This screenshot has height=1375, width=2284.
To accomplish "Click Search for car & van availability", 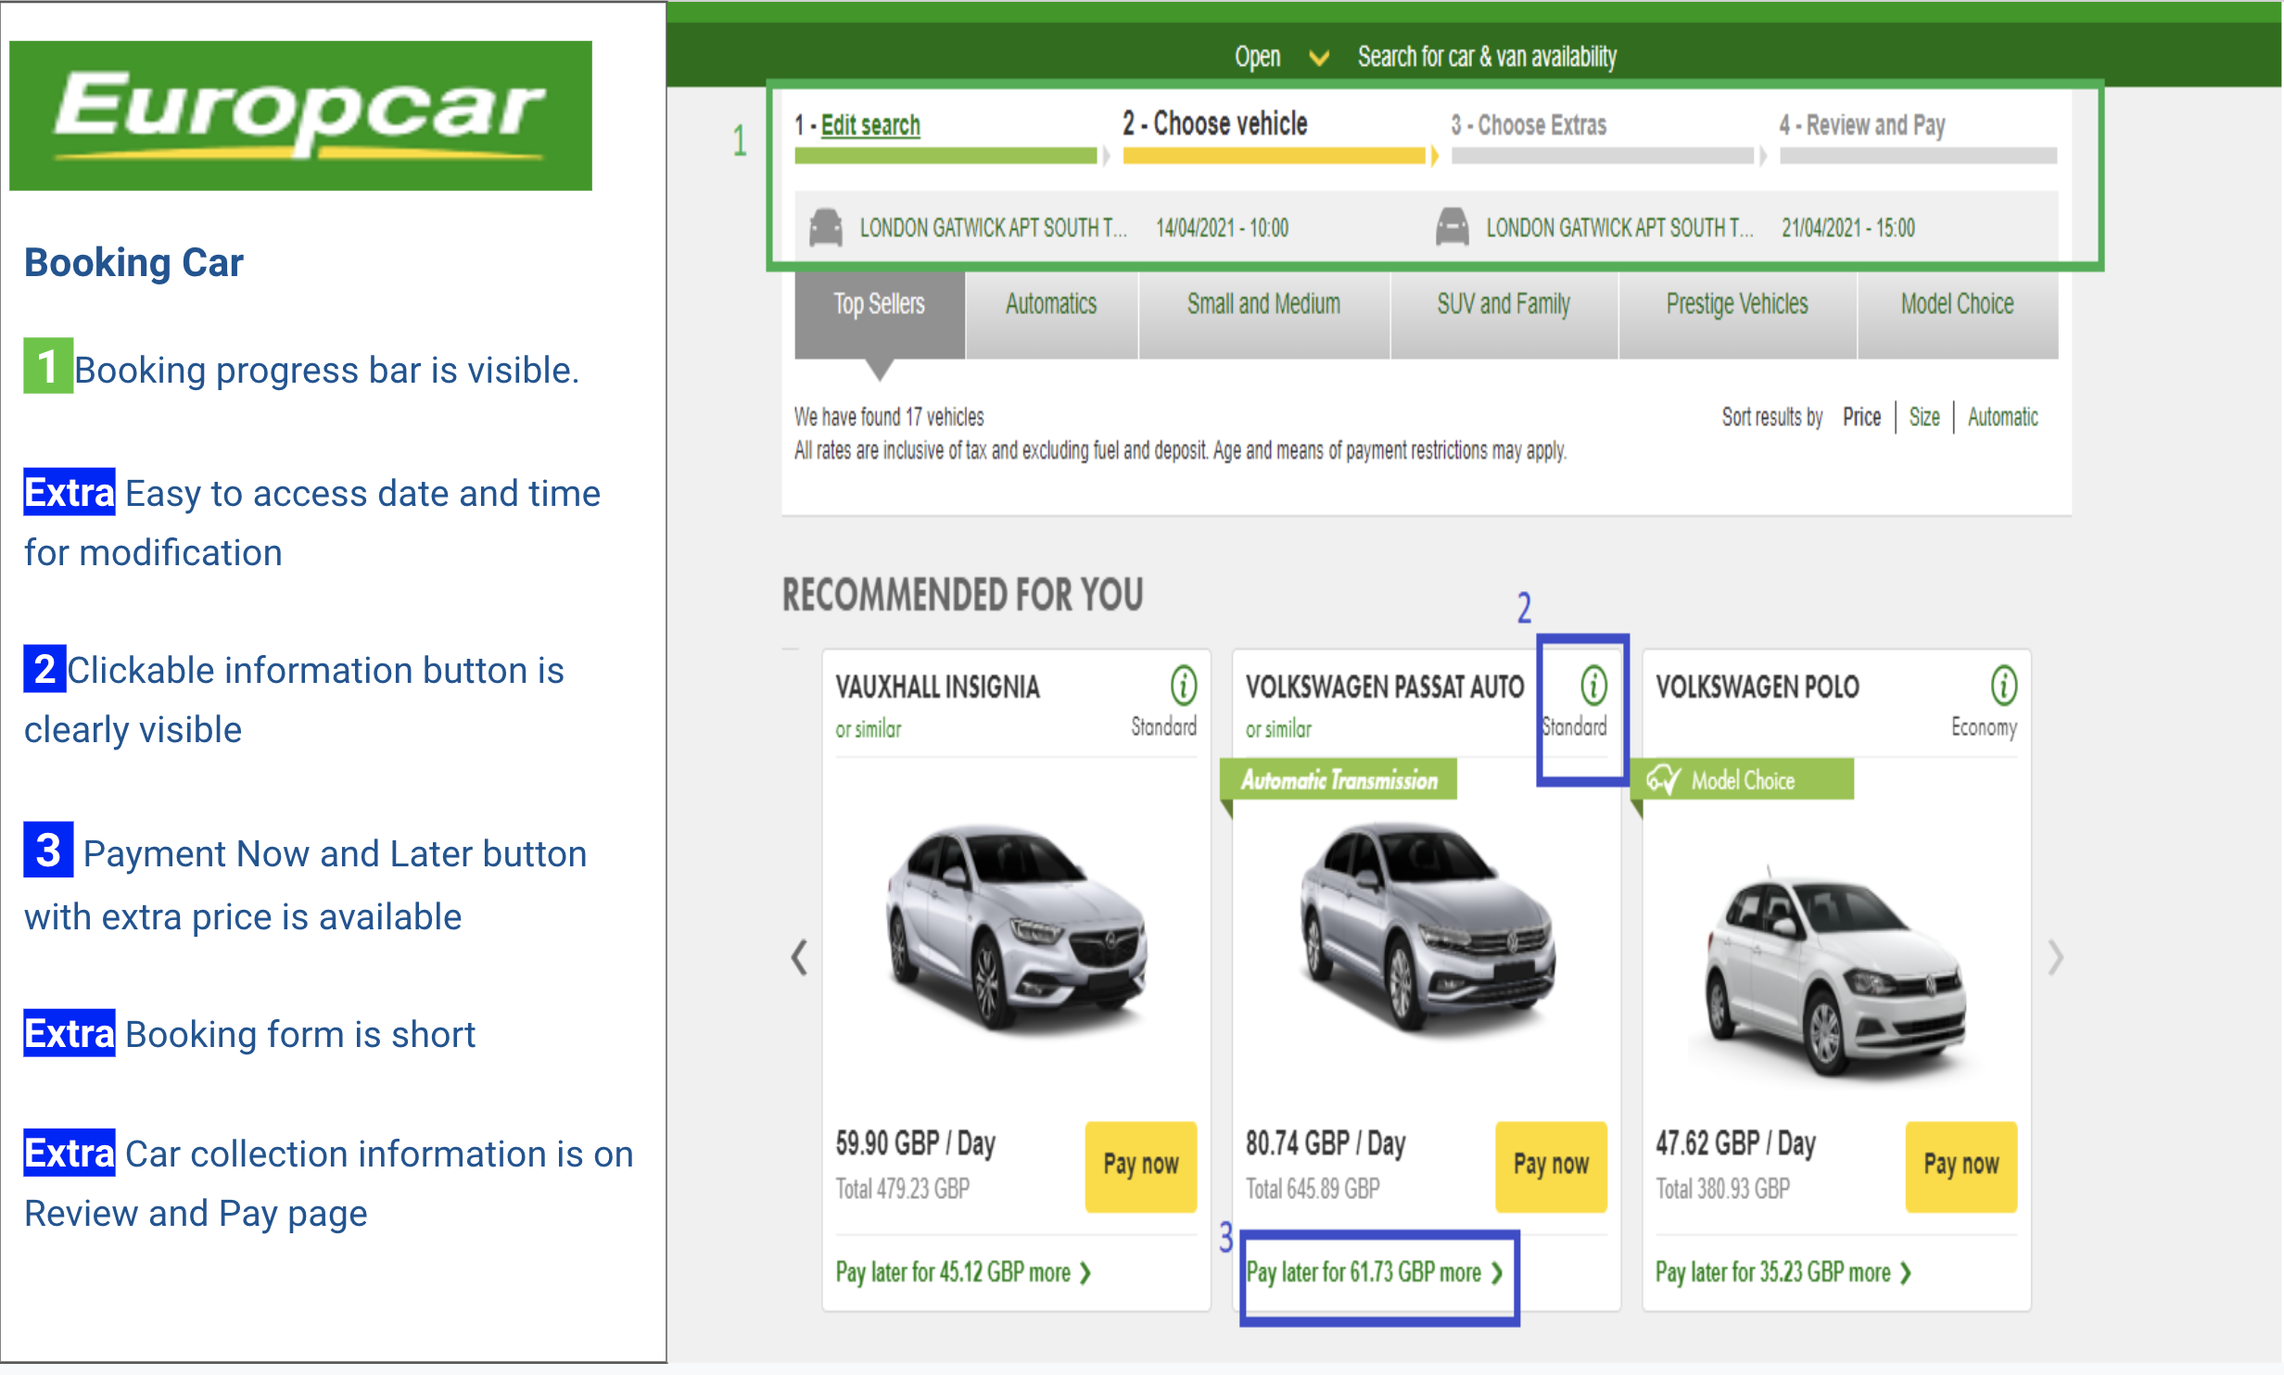I will [x=1487, y=57].
